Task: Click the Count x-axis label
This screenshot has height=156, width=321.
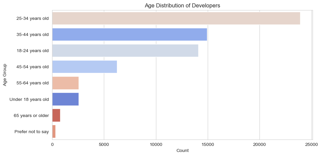Action: [182, 151]
